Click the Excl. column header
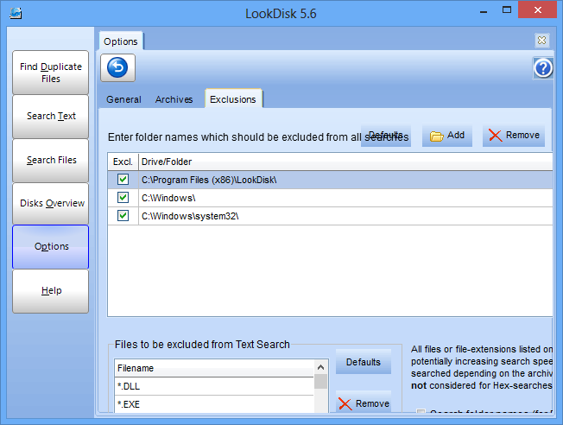 click(123, 162)
